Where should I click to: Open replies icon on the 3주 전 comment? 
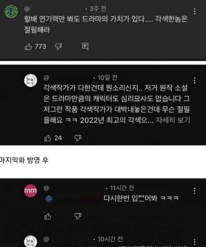click(85, 46)
